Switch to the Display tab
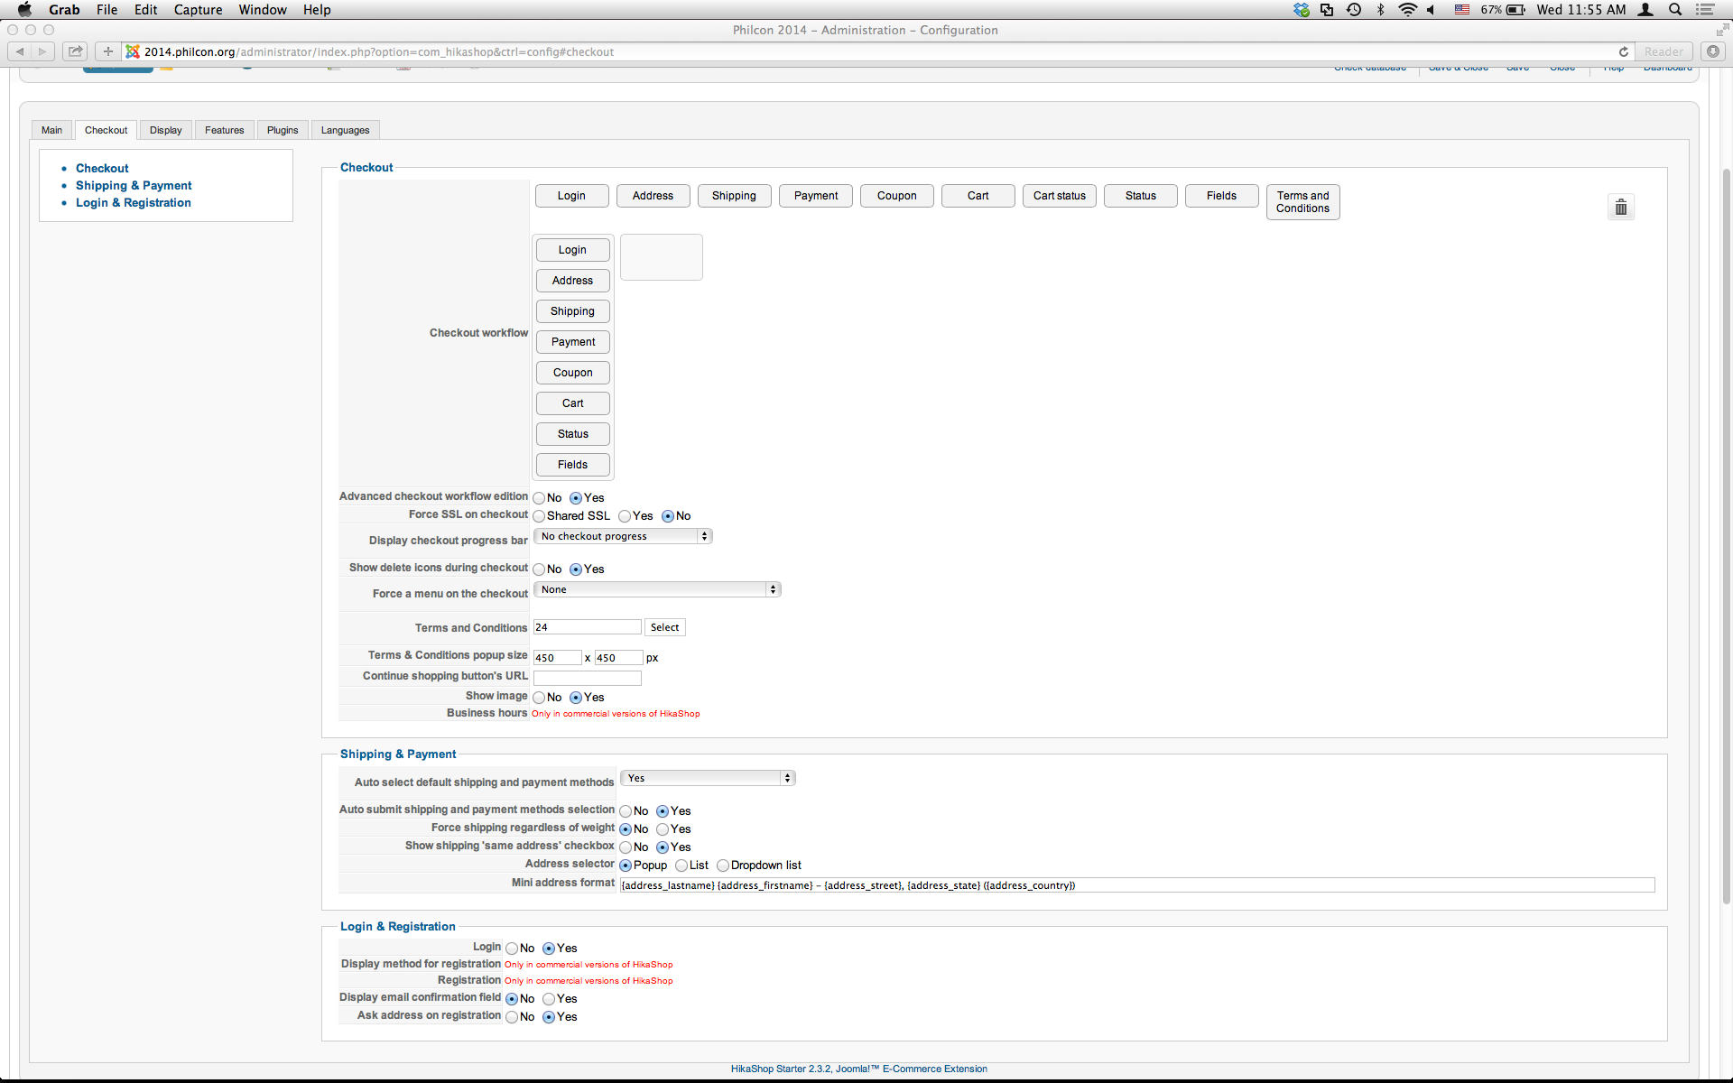This screenshot has height=1083, width=1733. [x=165, y=130]
